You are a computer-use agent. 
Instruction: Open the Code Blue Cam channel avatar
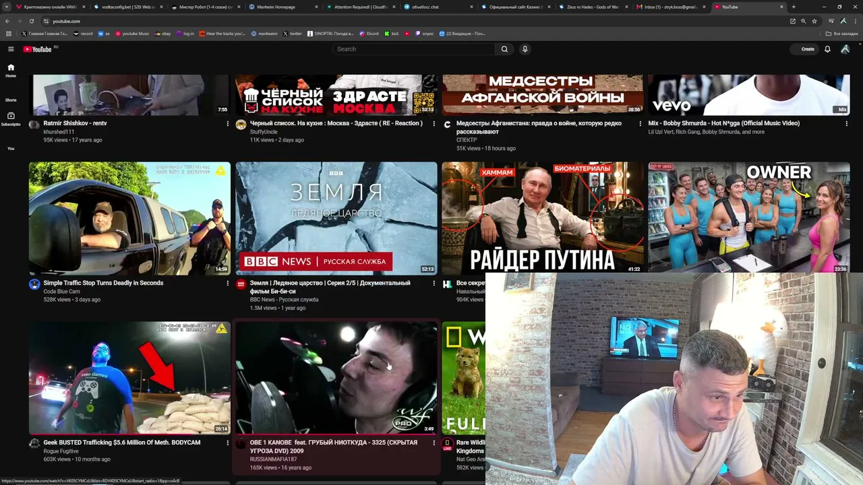click(34, 284)
